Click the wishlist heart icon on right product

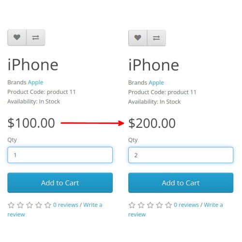pos(137,38)
